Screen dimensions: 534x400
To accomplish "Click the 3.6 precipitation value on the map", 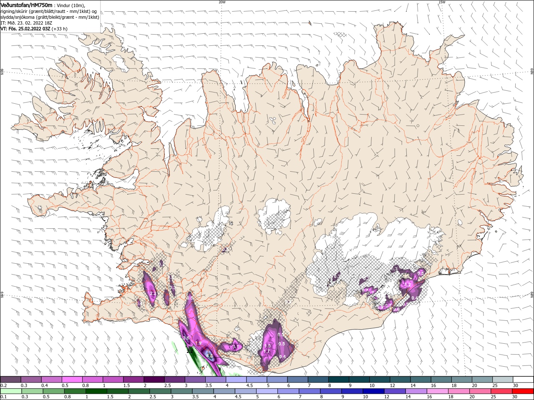I will click(x=186, y=338).
